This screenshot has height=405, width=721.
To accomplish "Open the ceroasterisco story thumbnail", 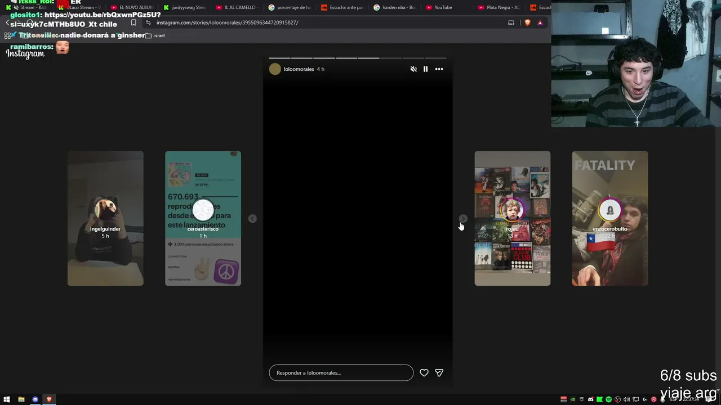I will (203, 218).
